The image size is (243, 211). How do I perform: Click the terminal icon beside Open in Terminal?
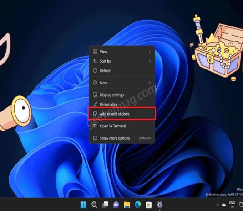click(x=95, y=126)
